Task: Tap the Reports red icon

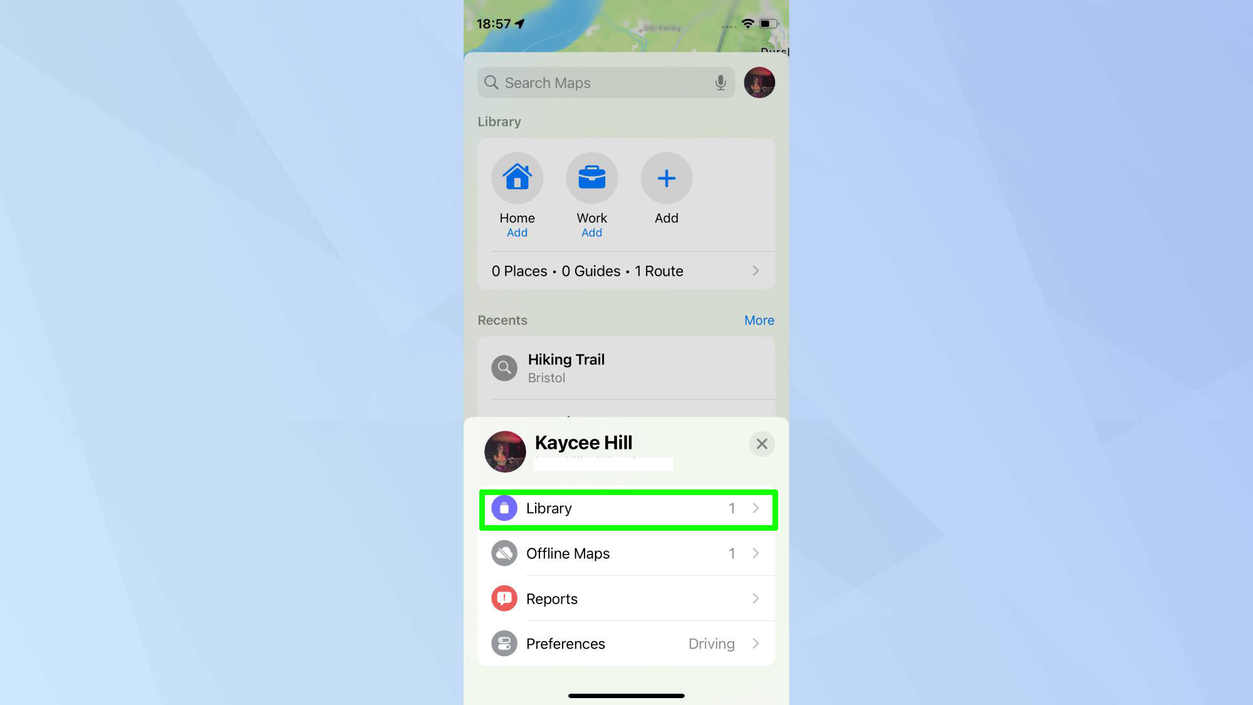Action: pos(504,598)
